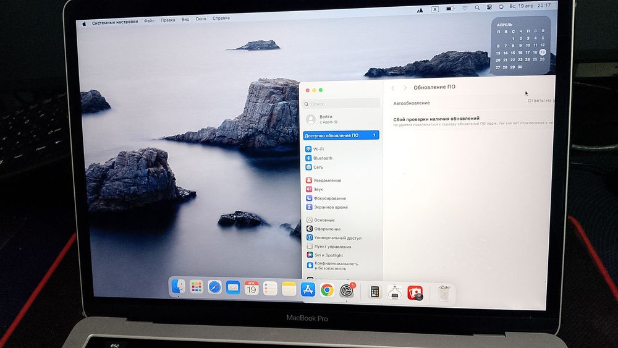Open the Правка menu

tap(168, 20)
